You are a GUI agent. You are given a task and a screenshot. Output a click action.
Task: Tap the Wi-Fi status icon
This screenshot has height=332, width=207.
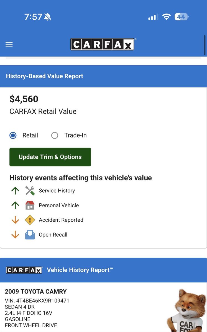point(166,17)
